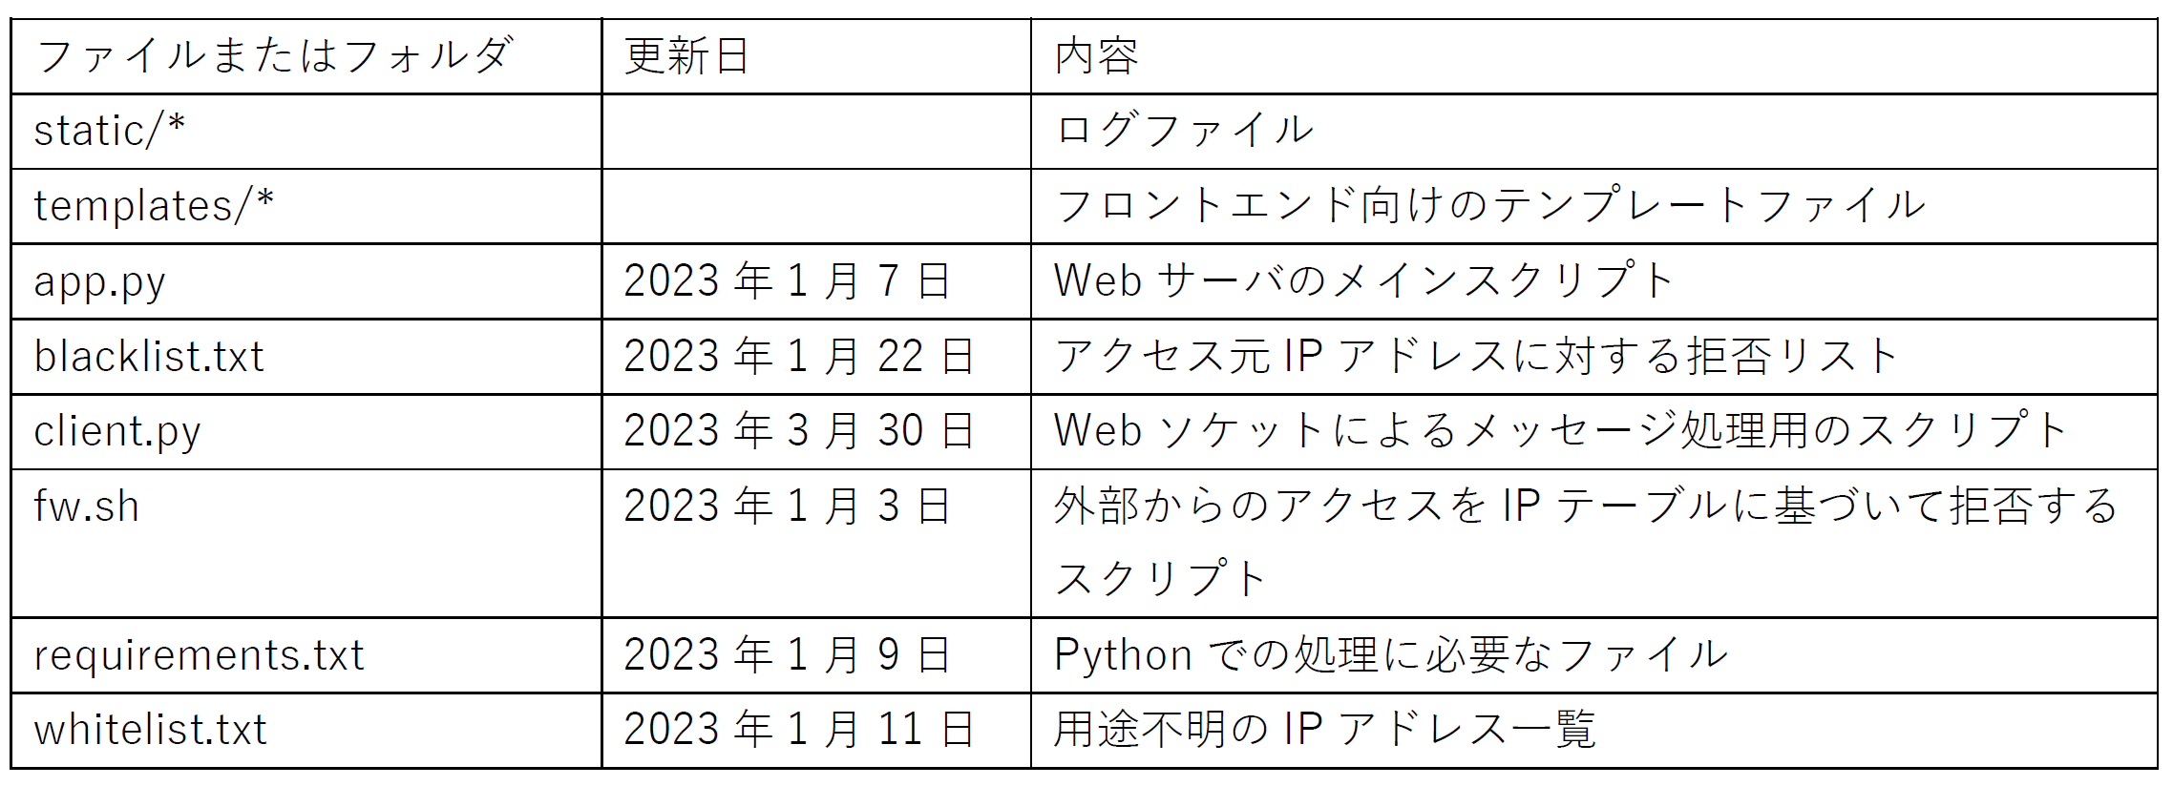Screen dimensions: 2173x786
Task: Click the client.py file cell
Action: (x=117, y=431)
